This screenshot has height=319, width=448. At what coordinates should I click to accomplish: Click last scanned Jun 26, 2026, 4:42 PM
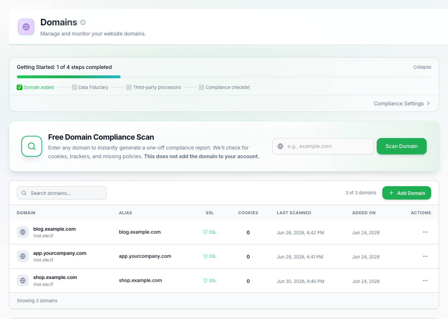pos(300,232)
